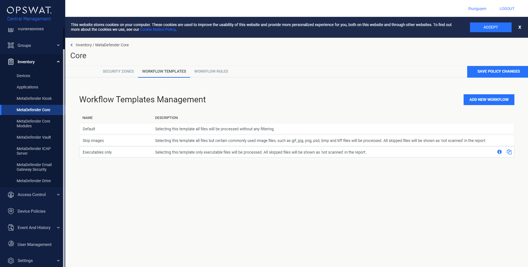Click the Inventory breadcrumb link
The width and height of the screenshot is (528, 267).
tap(84, 45)
